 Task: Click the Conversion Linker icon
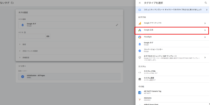point(140,51)
